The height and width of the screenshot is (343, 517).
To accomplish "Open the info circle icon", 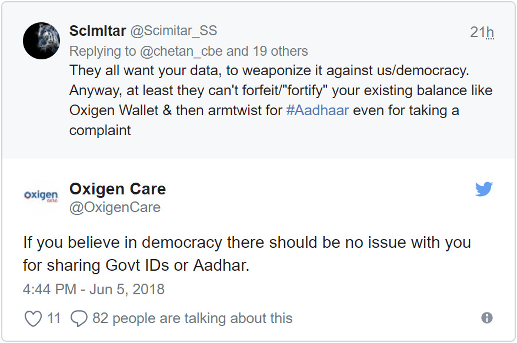I will 486,318.
